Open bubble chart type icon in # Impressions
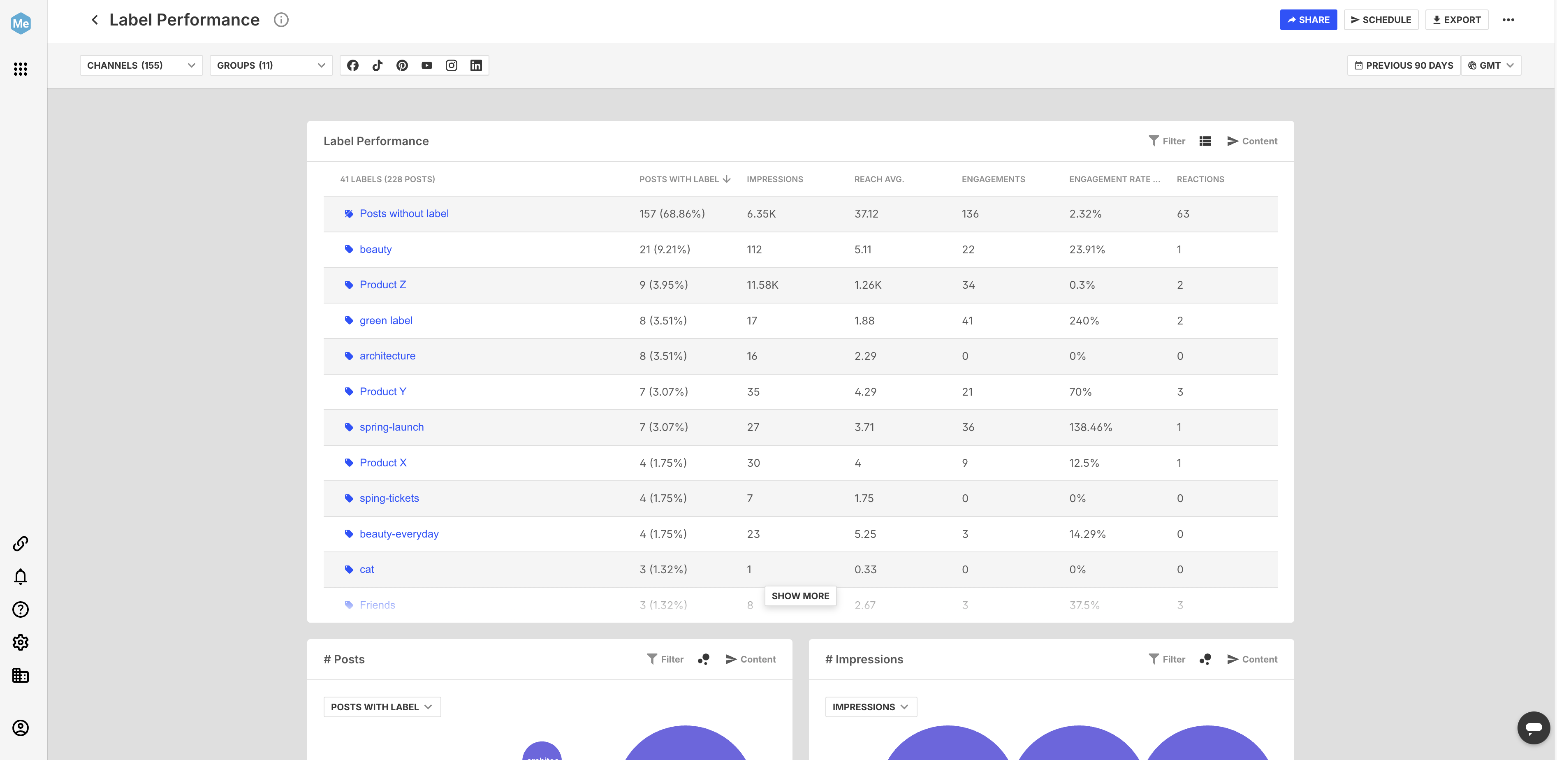Screen dimensions: 1557x760 tap(1205, 659)
